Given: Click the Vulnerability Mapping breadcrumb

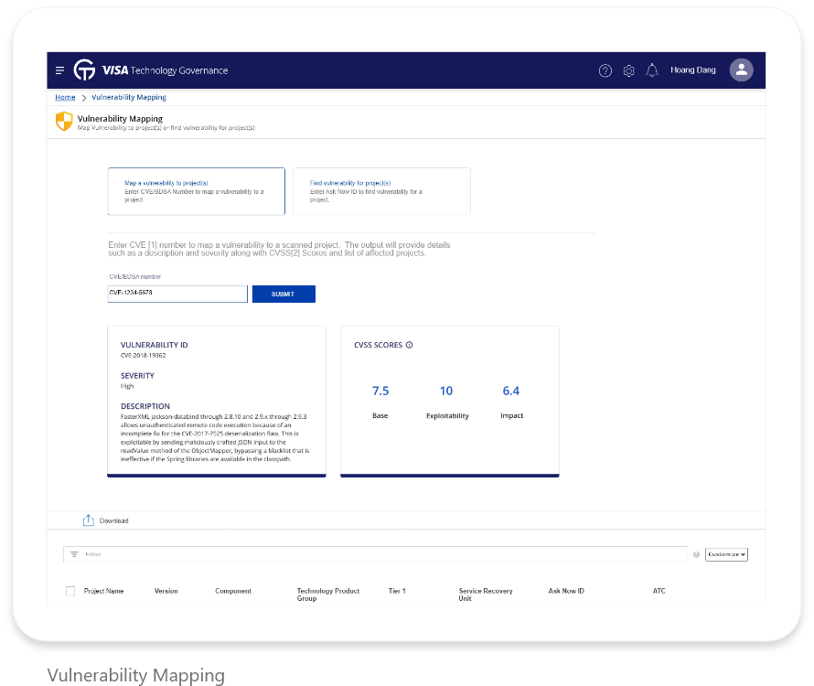Looking at the screenshot, I should (x=129, y=97).
